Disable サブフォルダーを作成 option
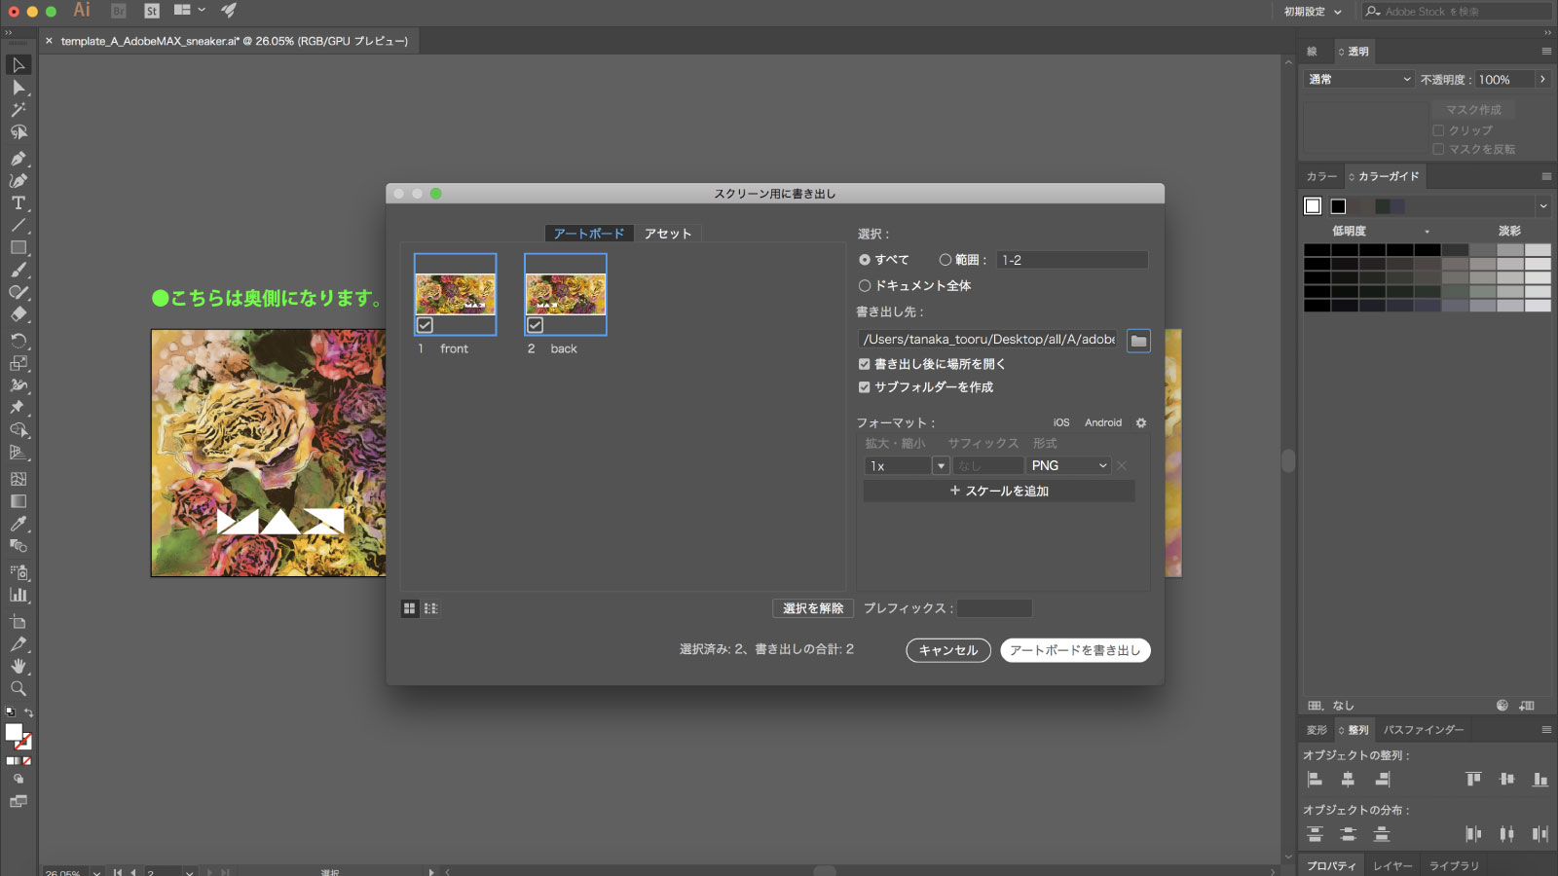1558x876 pixels. pos(864,386)
